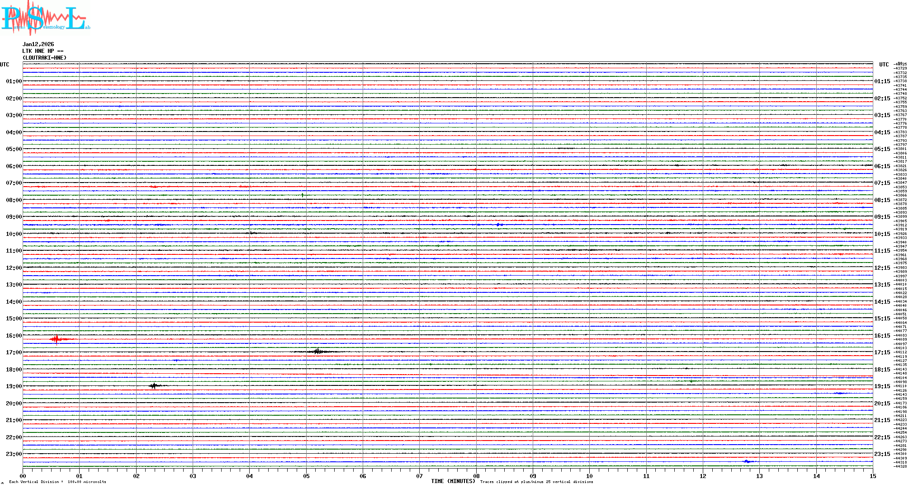The height and width of the screenshot is (488, 909).
Task: Click the black event on the 17:00 trace
Action: pyautogui.click(x=317, y=351)
